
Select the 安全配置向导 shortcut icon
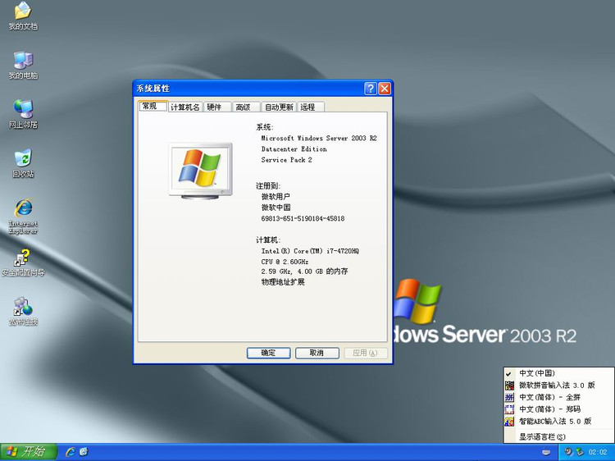(23, 262)
